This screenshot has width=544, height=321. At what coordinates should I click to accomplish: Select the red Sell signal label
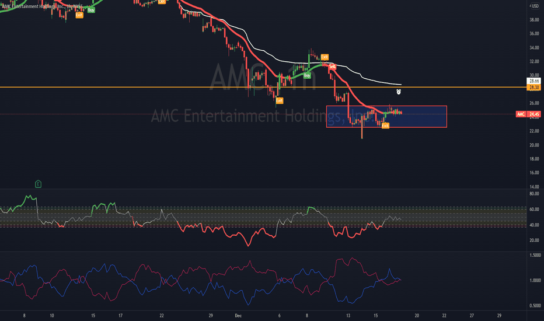click(x=332, y=67)
